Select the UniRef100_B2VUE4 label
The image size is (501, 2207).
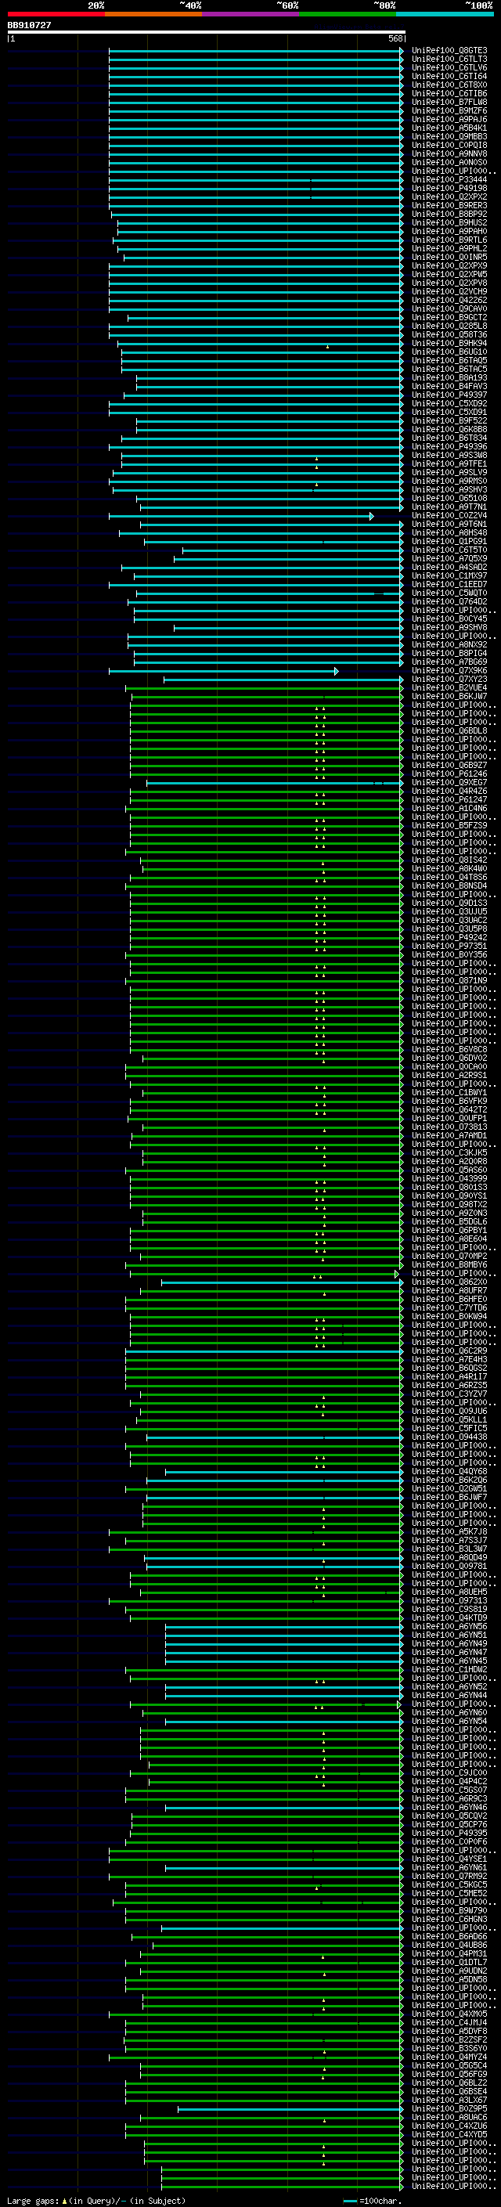click(449, 688)
